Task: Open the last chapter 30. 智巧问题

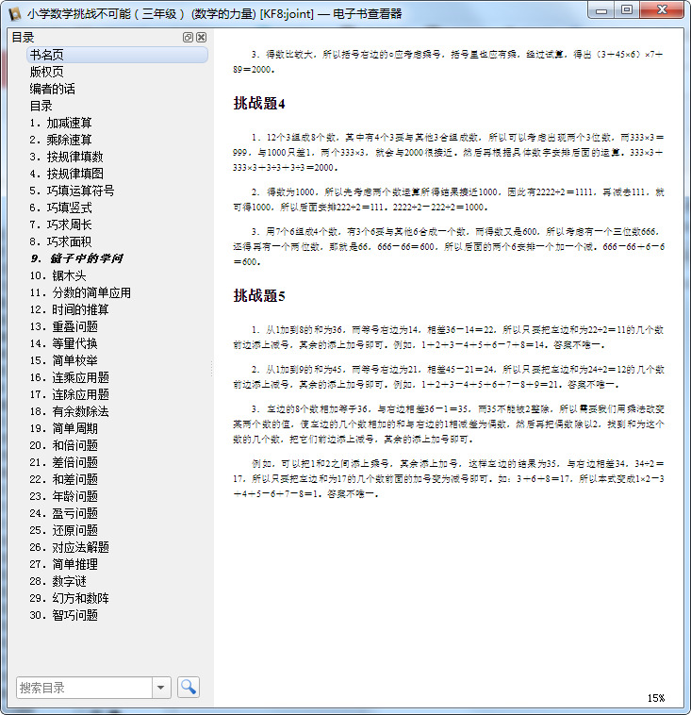Action: [64, 615]
